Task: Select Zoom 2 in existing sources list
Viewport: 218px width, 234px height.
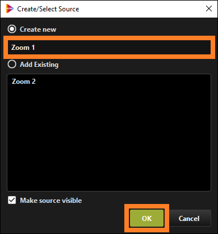Action: pos(24,82)
